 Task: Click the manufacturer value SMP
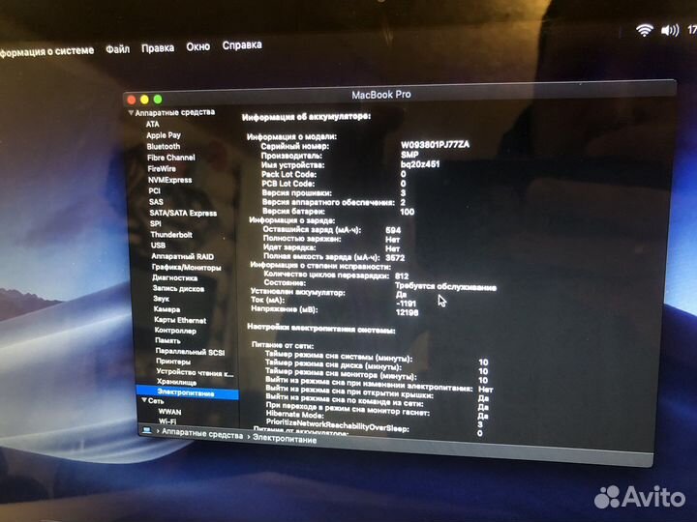[409, 155]
